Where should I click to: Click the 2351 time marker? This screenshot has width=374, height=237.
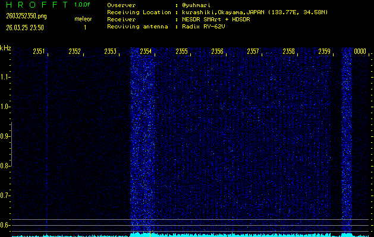point(39,52)
